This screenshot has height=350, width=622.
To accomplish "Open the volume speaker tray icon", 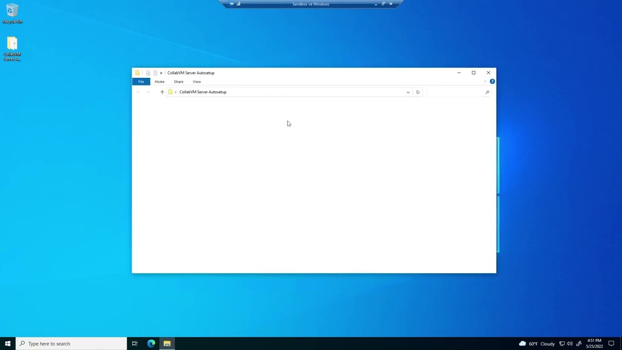I will point(570,344).
